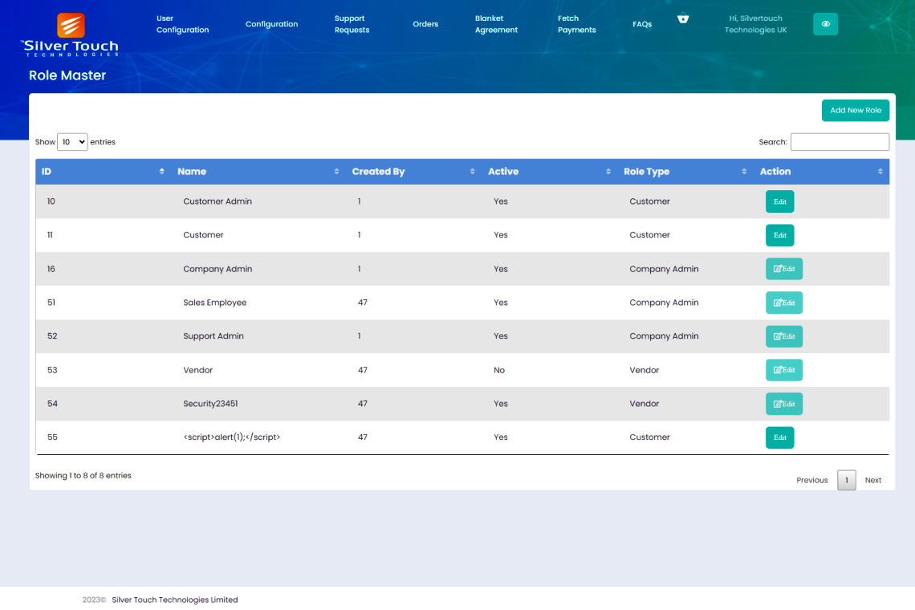Open User Configuration menu
Image resolution: width=915 pixels, height=610 pixels.
click(183, 24)
